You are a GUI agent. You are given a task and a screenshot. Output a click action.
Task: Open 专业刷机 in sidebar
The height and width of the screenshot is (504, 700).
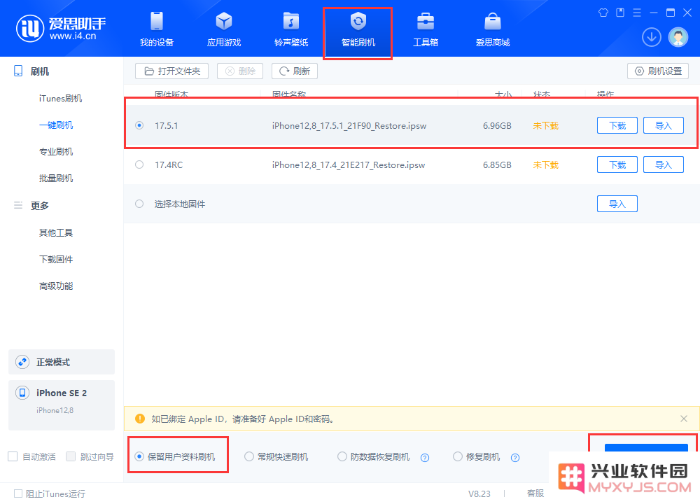point(56,152)
